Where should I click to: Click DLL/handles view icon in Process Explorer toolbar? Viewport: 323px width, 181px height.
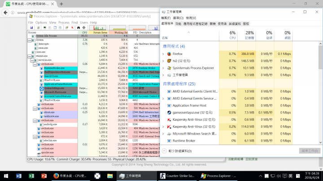tap(60, 28)
